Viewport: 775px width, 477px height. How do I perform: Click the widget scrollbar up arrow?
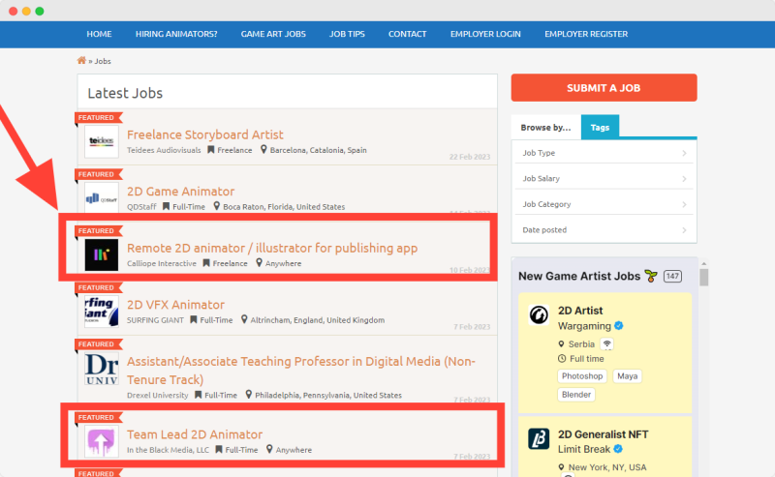704,264
